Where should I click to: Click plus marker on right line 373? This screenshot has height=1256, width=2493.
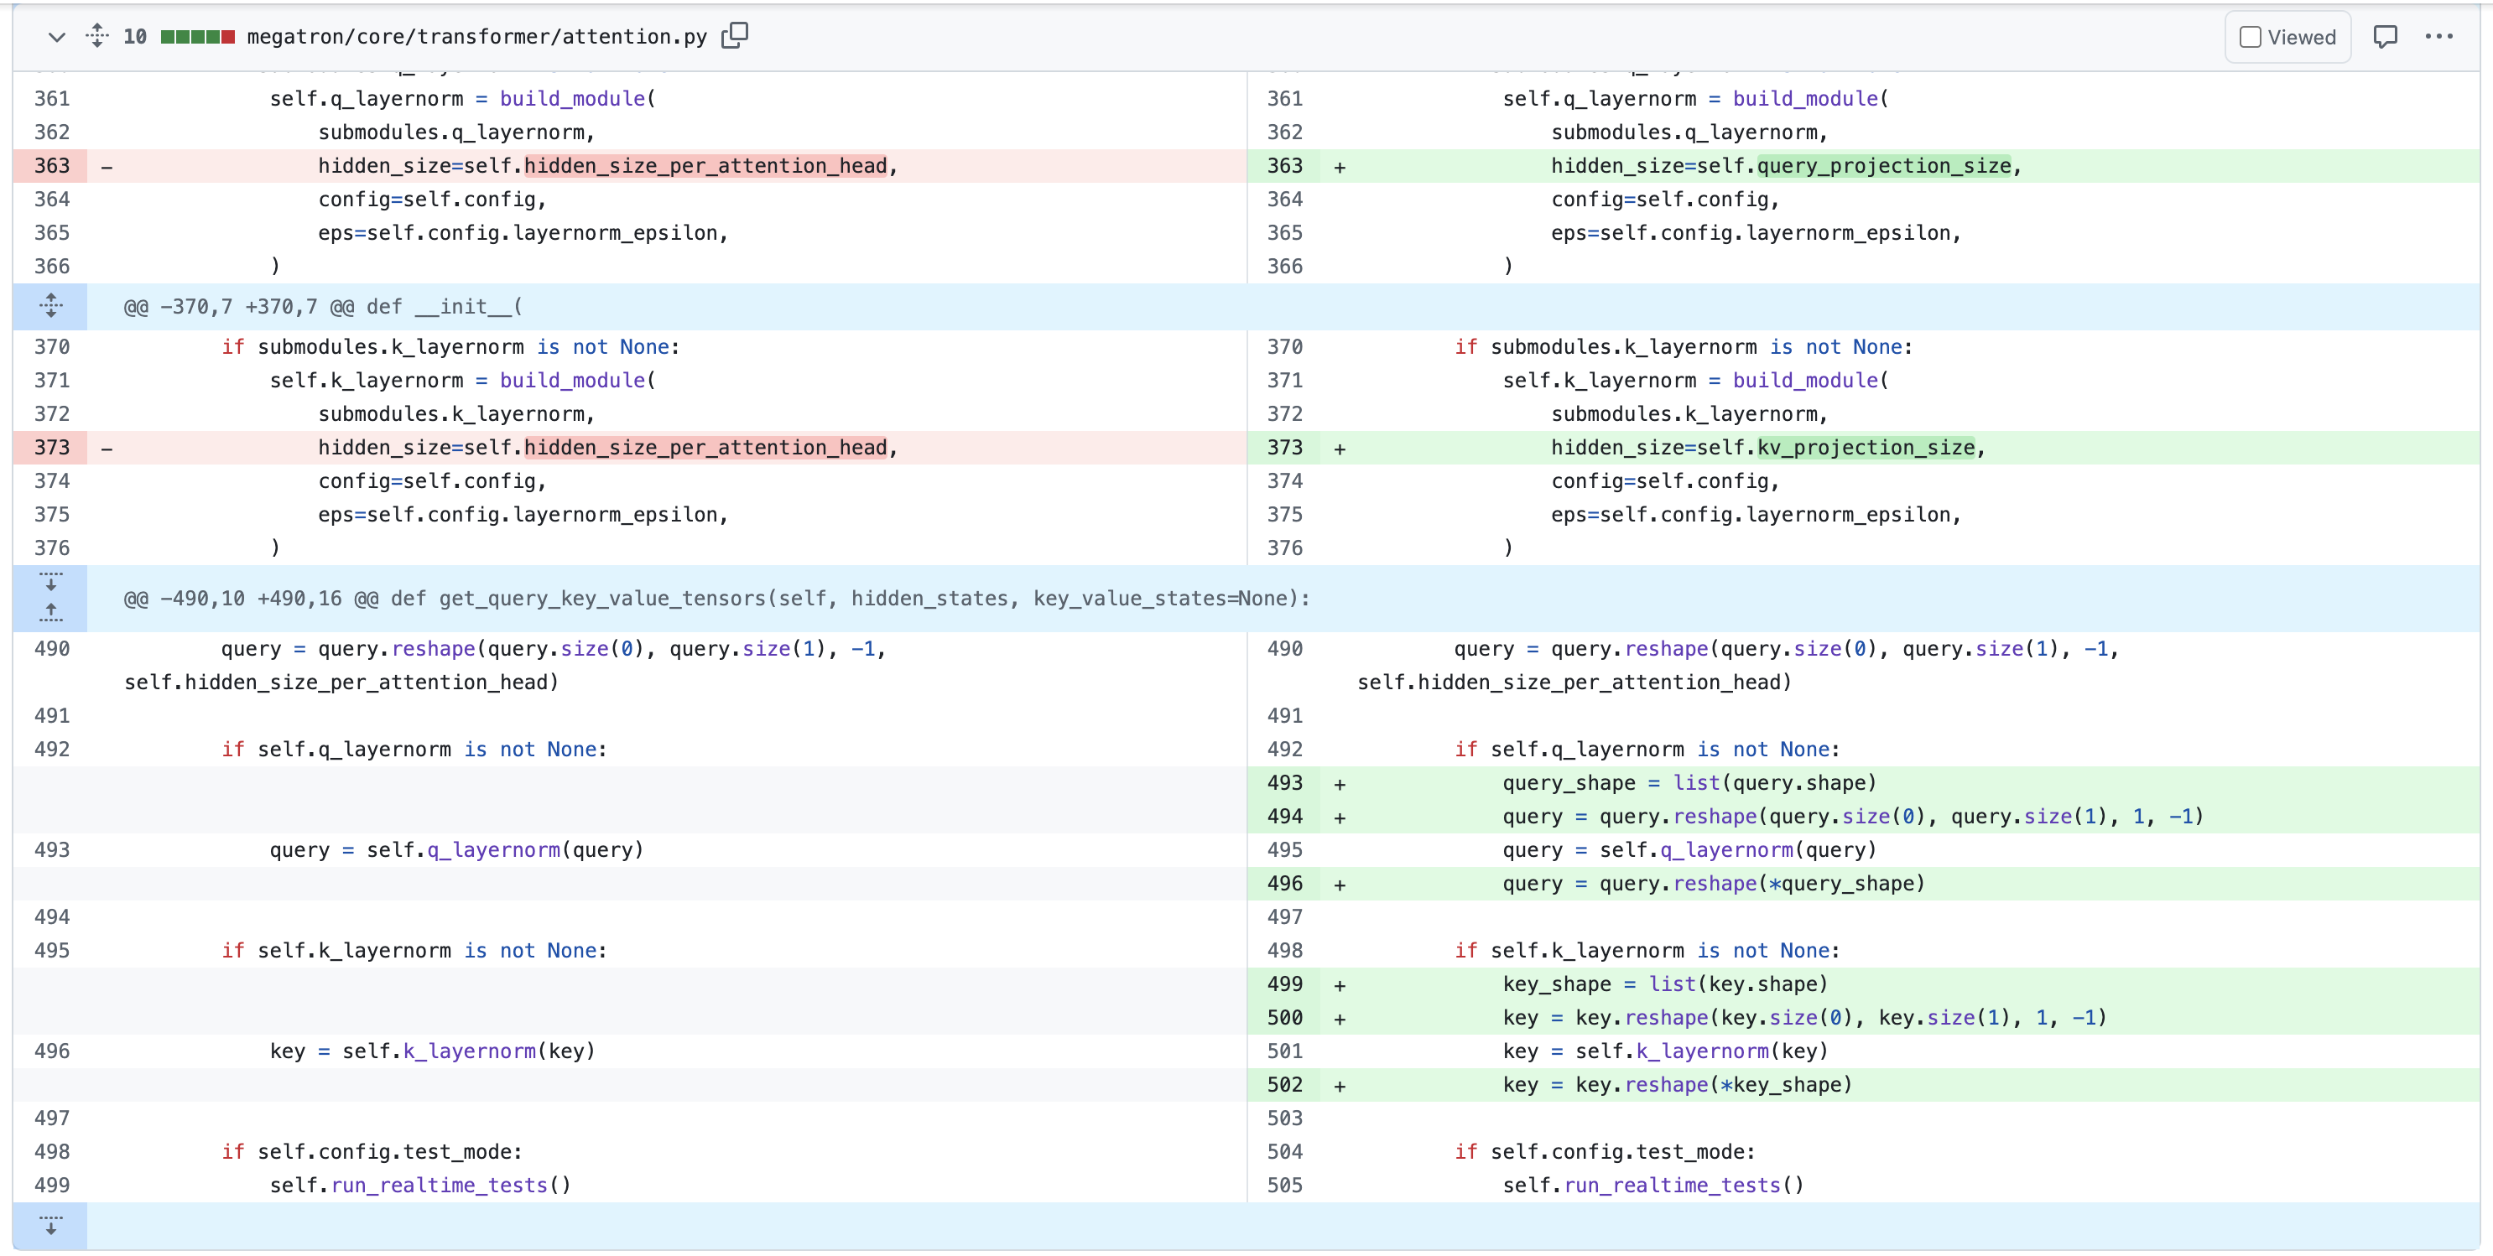point(1340,448)
